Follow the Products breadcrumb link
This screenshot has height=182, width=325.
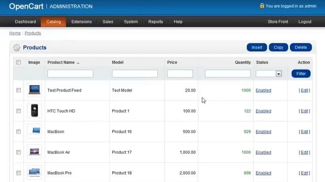[x=32, y=33]
